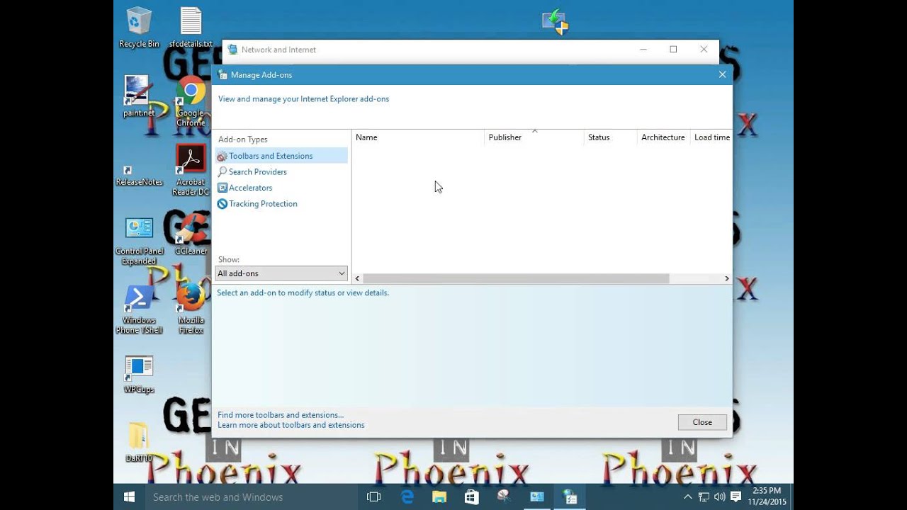
Task: Open the network status tray icon
Action: pos(704,497)
